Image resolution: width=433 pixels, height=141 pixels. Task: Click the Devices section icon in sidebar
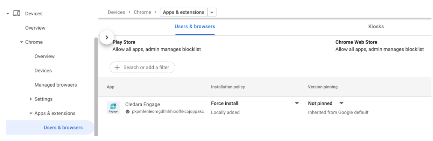pyautogui.click(x=16, y=13)
